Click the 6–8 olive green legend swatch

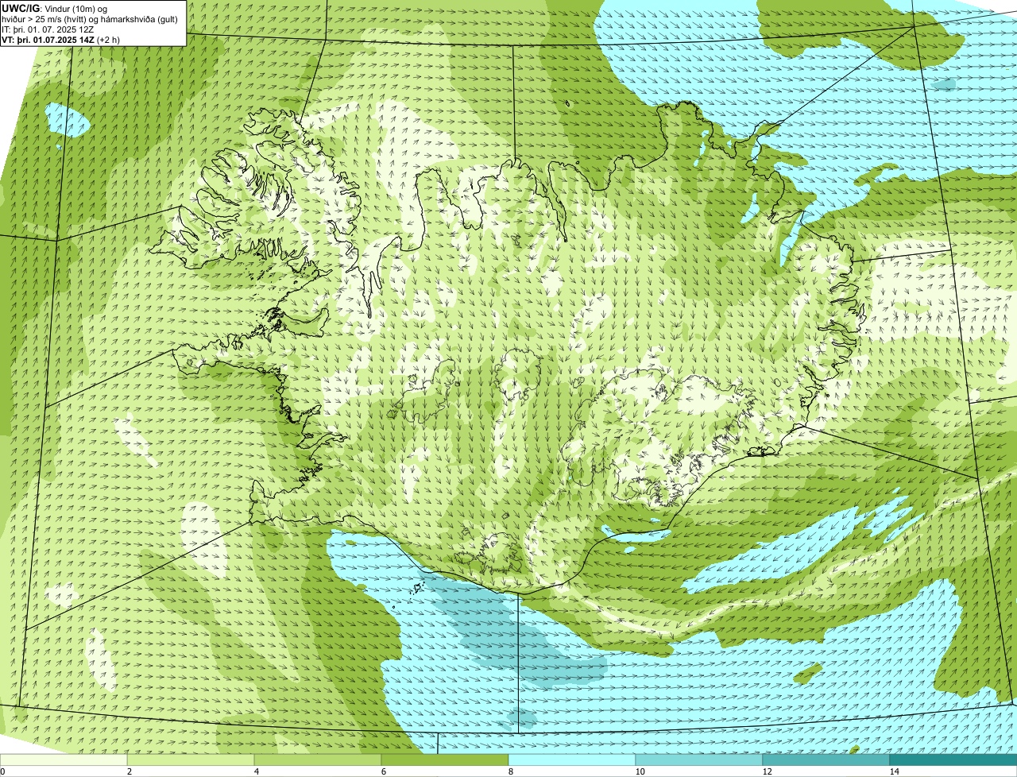pos(445,760)
